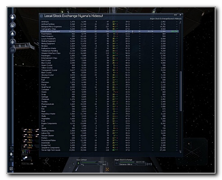Select the Construction Equipment row
The width and height of the screenshot is (222, 180).
[x=109, y=31]
